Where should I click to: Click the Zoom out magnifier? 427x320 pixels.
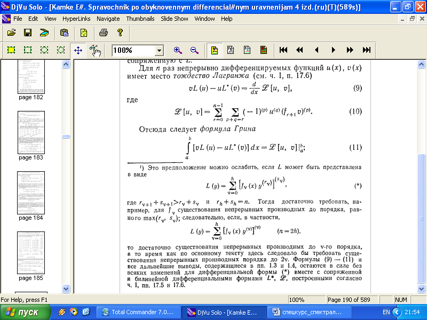194,50
